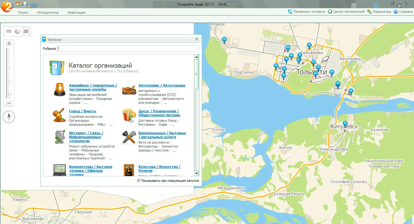Click the Mona Lisa Культура icon
The height and width of the screenshot is (224, 414).
pos(129,170)
